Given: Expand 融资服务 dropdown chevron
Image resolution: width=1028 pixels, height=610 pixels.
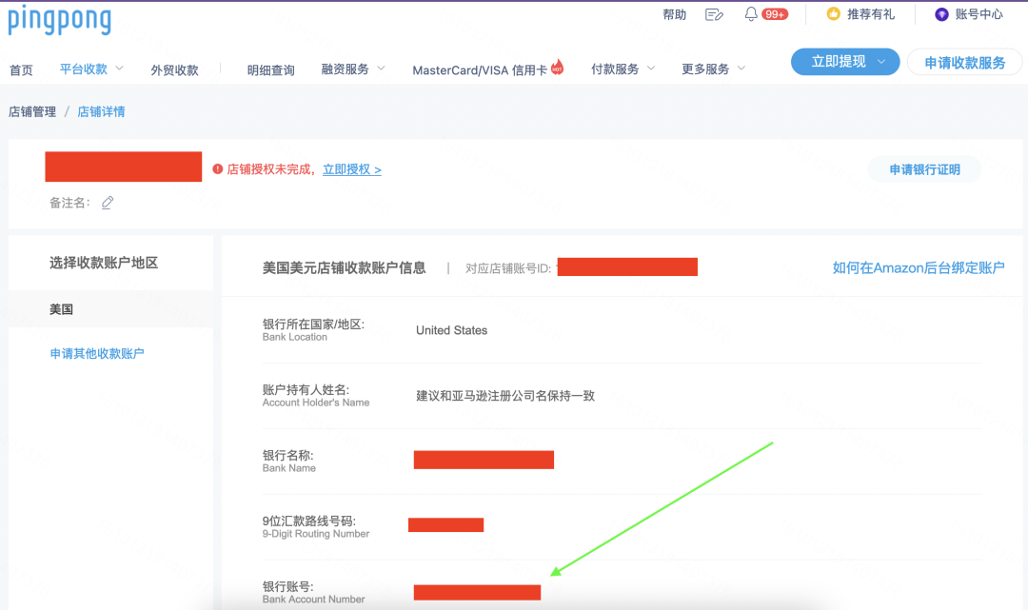Looking at the screenshot, I should pos(381,69).
